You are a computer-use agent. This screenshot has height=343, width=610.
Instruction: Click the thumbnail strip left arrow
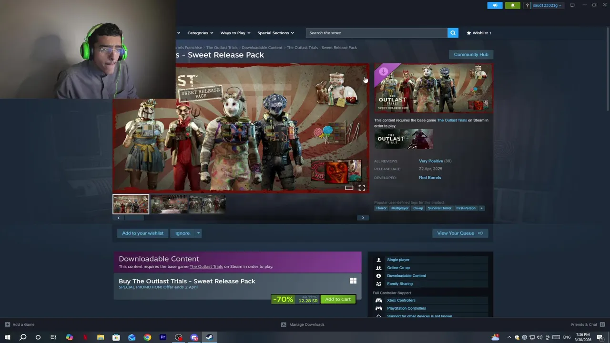pos(118,218)
